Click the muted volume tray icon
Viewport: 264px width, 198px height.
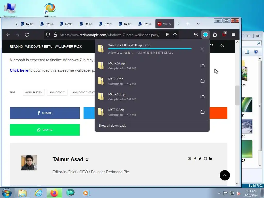point(238,193)
